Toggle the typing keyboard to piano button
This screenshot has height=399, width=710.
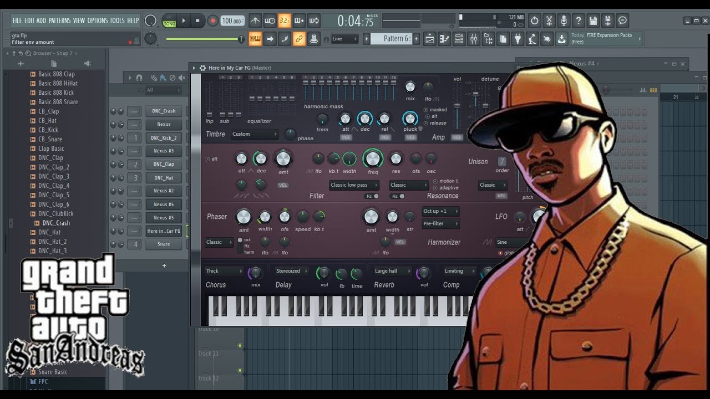pyautogui.click(x=255, y=39)
